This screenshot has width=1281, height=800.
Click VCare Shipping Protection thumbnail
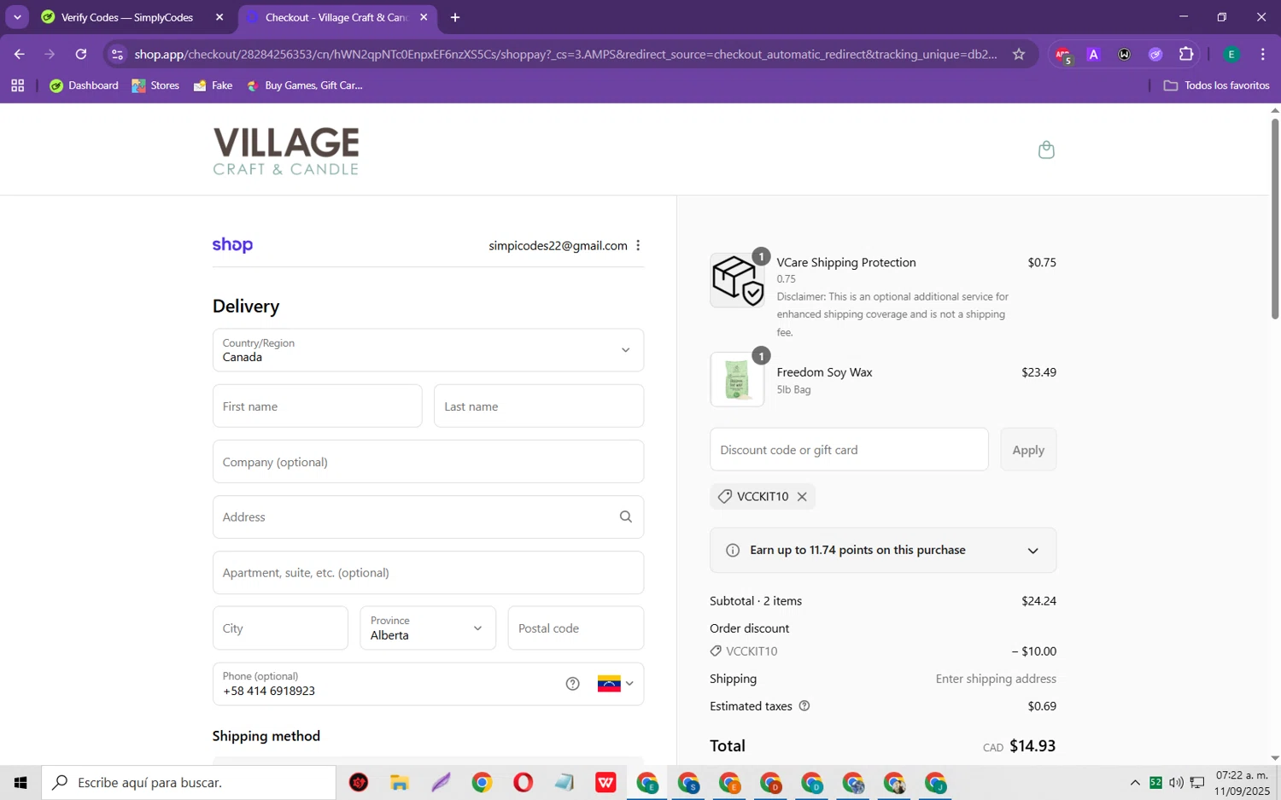click(x=737, y=280)
